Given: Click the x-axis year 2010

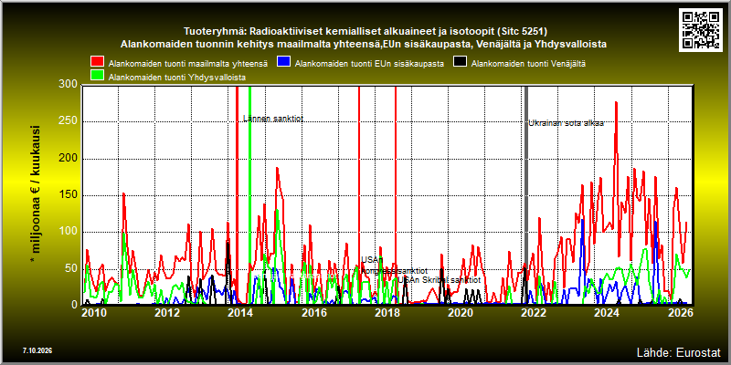Looking at the screenshot, I should click(94, 313).
